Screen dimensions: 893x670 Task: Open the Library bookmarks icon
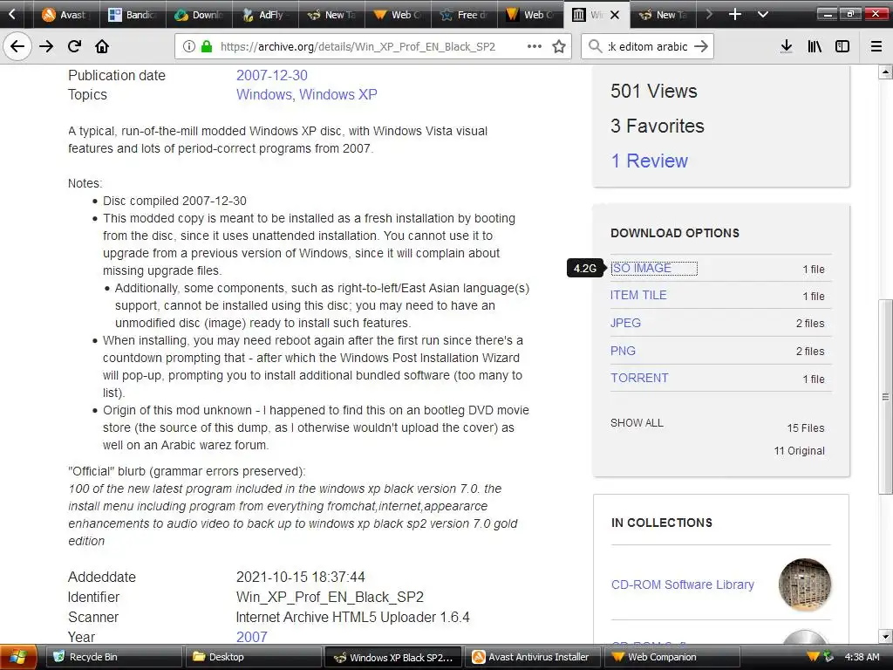[815, 47]
